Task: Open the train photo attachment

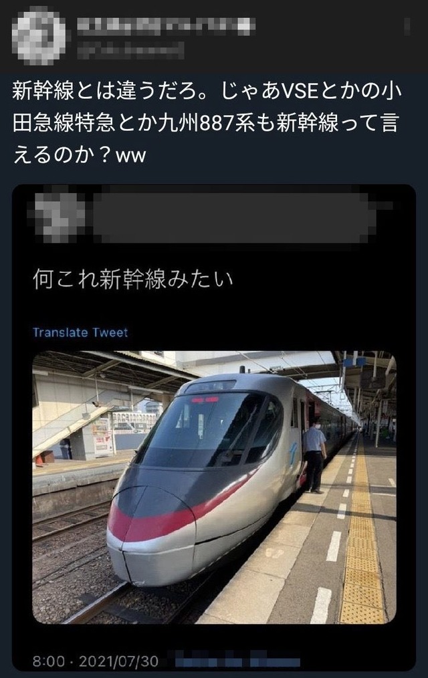Action: click(x=215, y=487)
